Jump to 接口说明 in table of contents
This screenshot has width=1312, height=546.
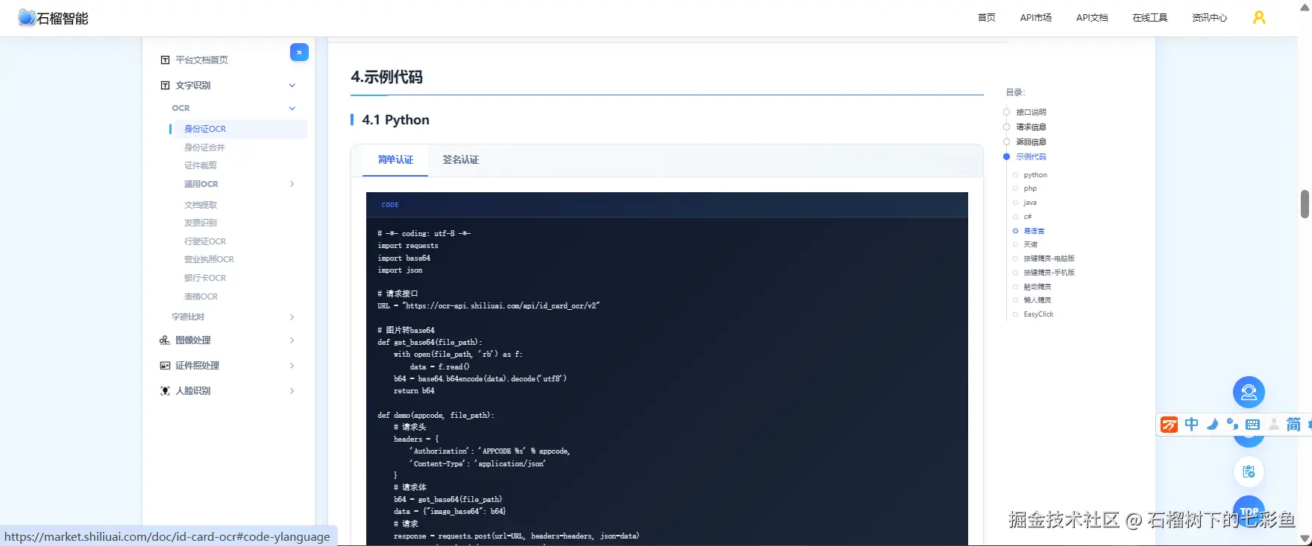click(1031, 112)
